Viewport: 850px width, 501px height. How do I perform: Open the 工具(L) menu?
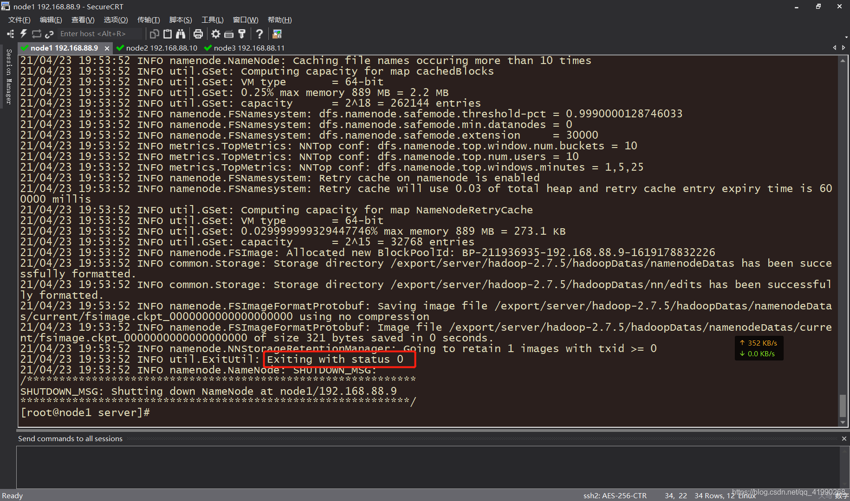(213, 20)
